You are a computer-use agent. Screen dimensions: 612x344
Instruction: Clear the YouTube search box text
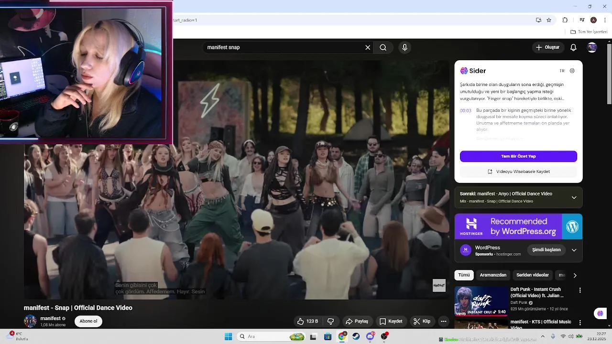[368, 47]
